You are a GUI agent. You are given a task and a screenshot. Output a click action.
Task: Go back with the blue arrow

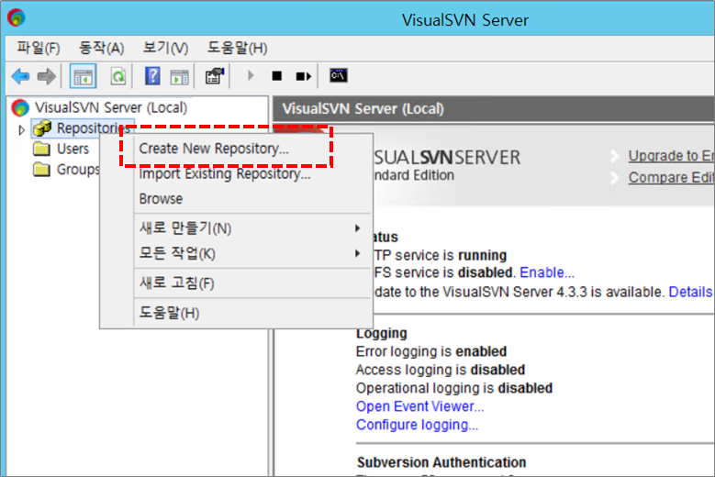[x=20, y=76]
